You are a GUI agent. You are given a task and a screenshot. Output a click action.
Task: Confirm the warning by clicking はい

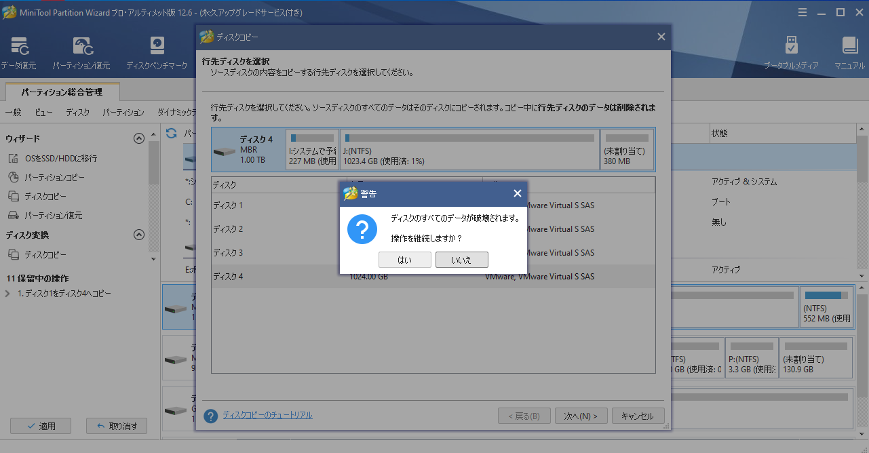pos(404,259)
